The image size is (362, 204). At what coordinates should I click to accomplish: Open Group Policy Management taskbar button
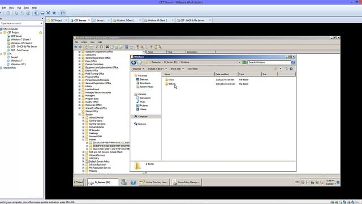(186, 182)
